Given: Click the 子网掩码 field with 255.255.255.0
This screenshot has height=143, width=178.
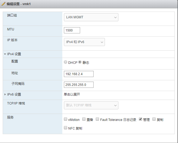Looking at the screenshot, I should point(79,85).
